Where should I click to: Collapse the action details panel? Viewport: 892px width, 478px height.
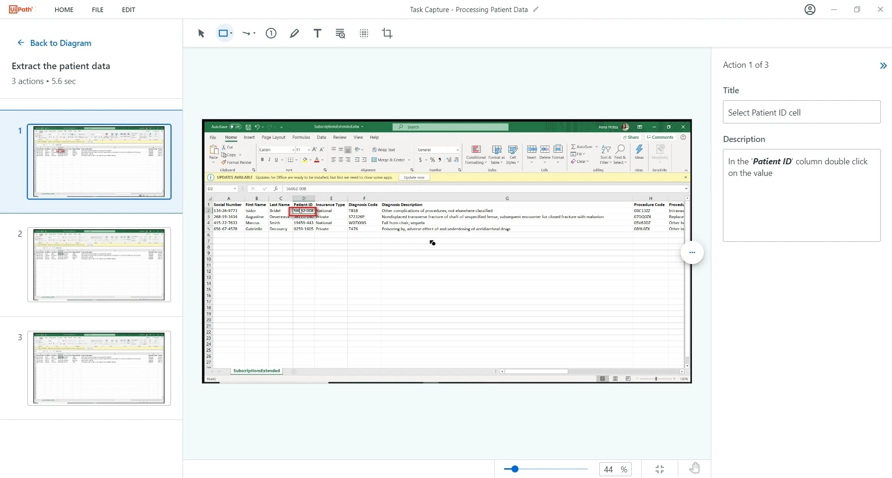pyautogui.click(x=883, y=66)
